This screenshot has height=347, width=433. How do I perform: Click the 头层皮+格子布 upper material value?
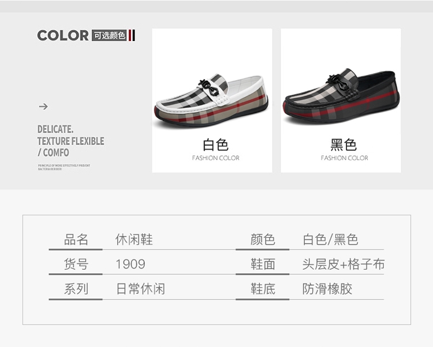pyautogui.click(x=344, y=264)
